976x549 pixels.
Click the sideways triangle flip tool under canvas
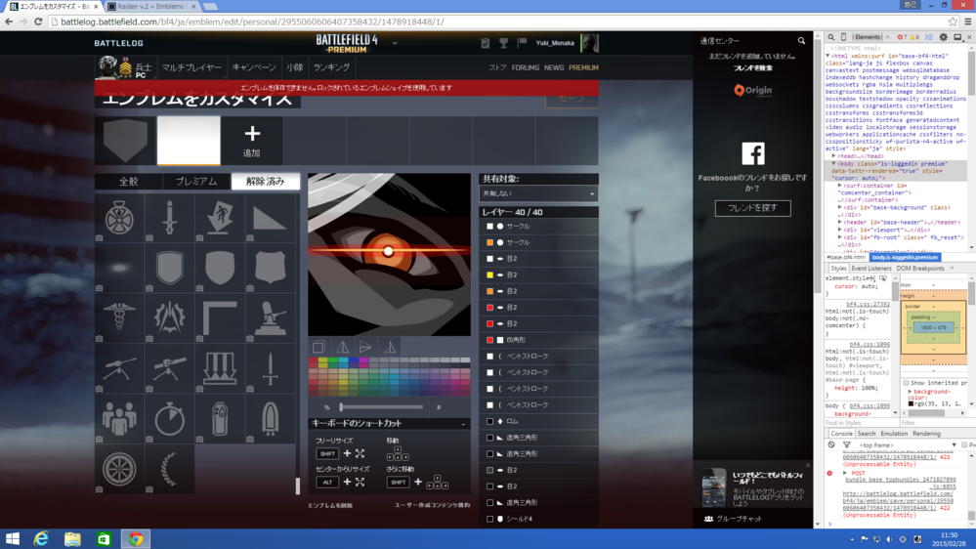[366, 347]
